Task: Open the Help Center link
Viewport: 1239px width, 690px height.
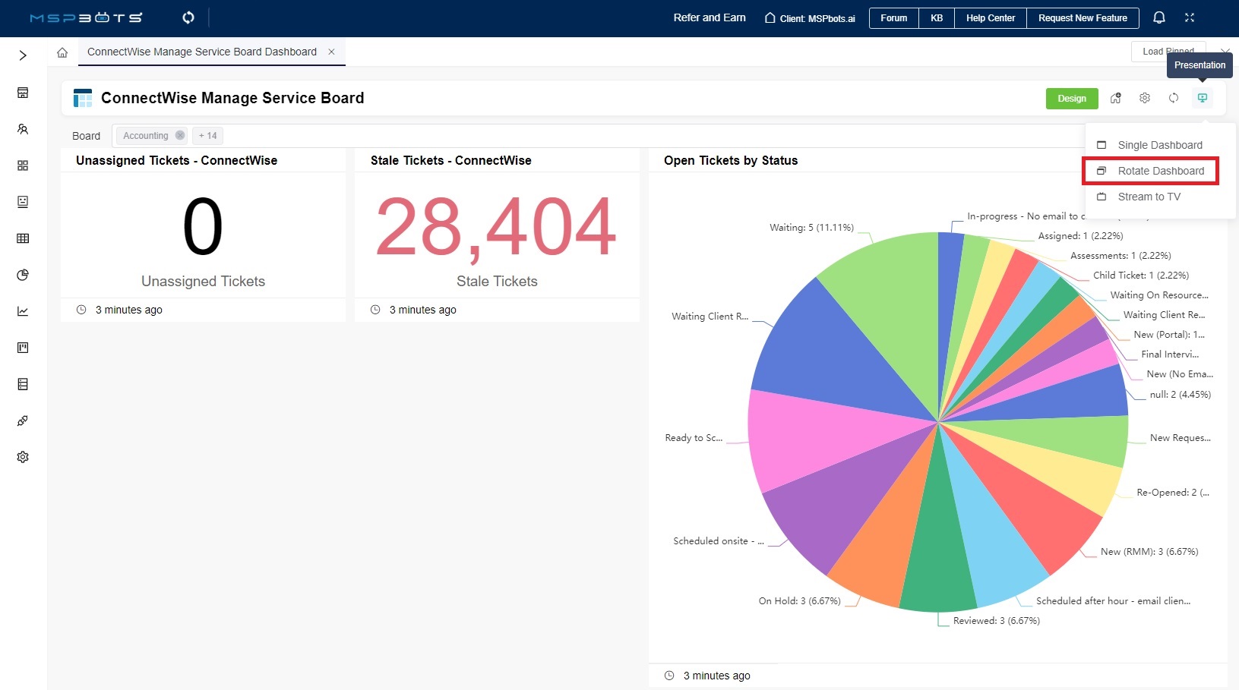Action: pyautogui.click(x=990, y=17)
